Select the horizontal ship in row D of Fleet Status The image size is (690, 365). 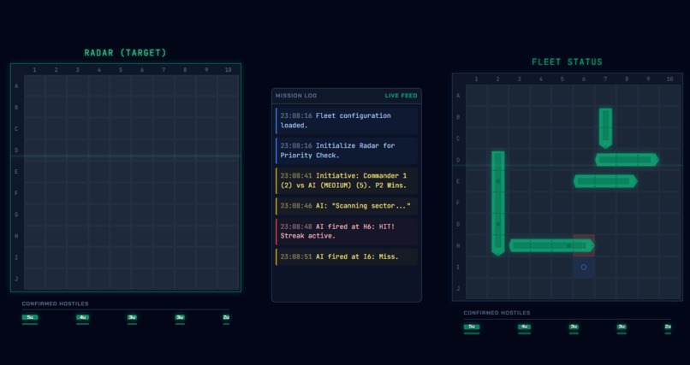[x=627, y=160]
